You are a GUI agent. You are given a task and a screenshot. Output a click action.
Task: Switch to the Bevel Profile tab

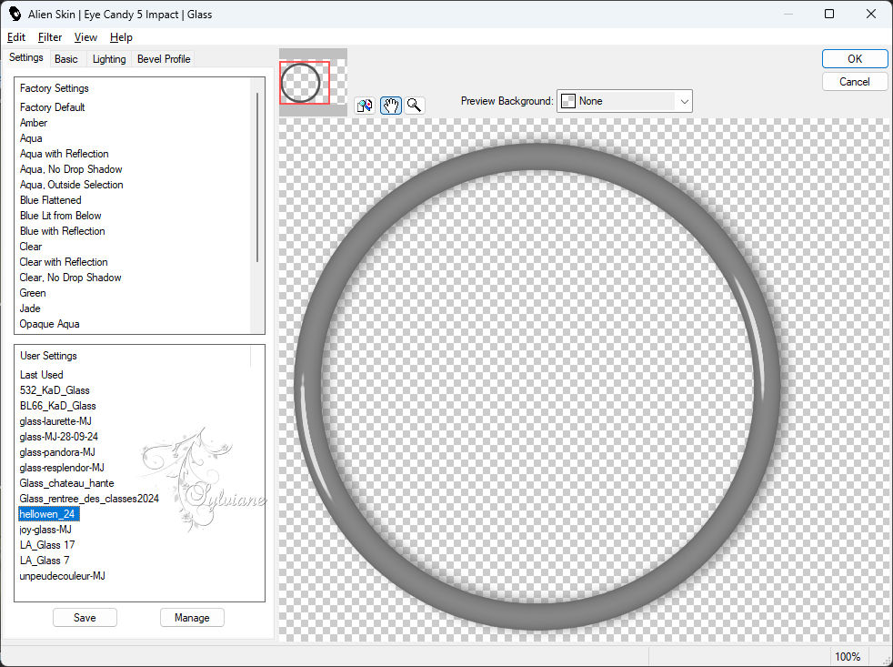(x=164, y=59)
